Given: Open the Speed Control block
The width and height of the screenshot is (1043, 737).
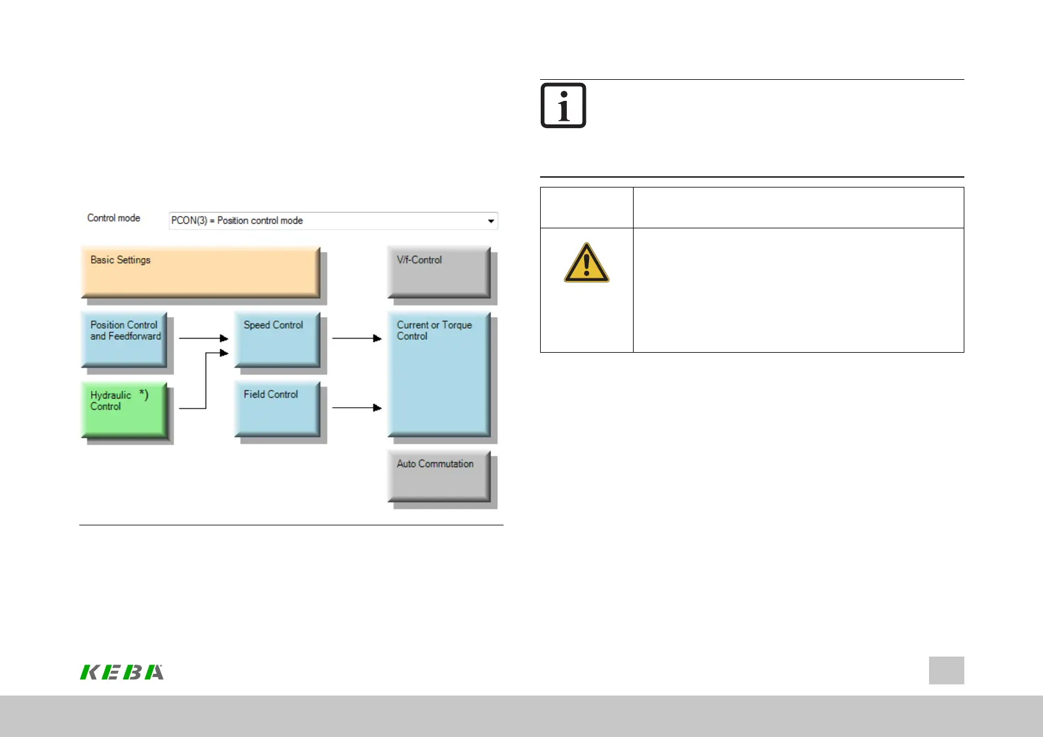Looking at the screenshot, I should click(x=277, y=340).
